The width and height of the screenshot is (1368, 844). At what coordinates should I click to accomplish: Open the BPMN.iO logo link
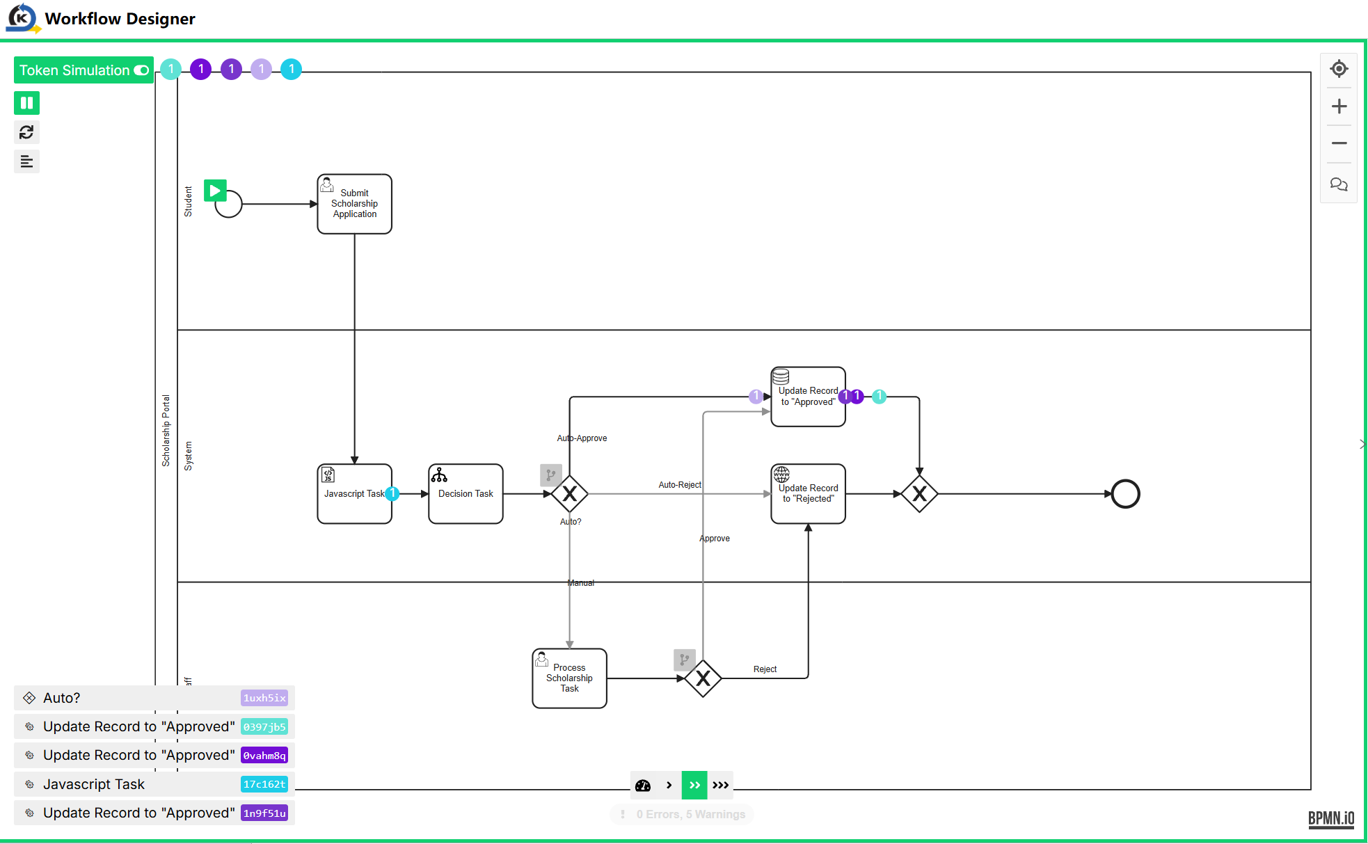pyautogui.click(x=1331, y=818)
